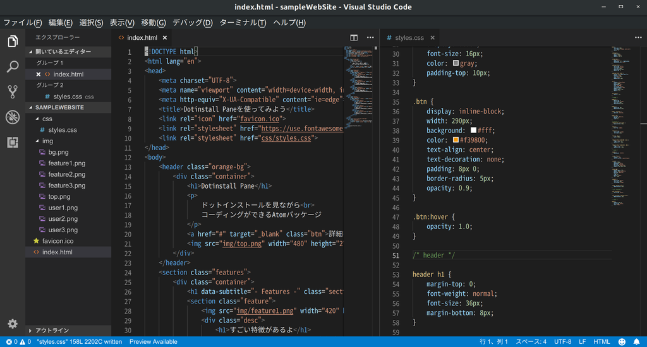647x347 pixels.
Task: Open the Search view in activity bar
Action: tap(13, 66)
